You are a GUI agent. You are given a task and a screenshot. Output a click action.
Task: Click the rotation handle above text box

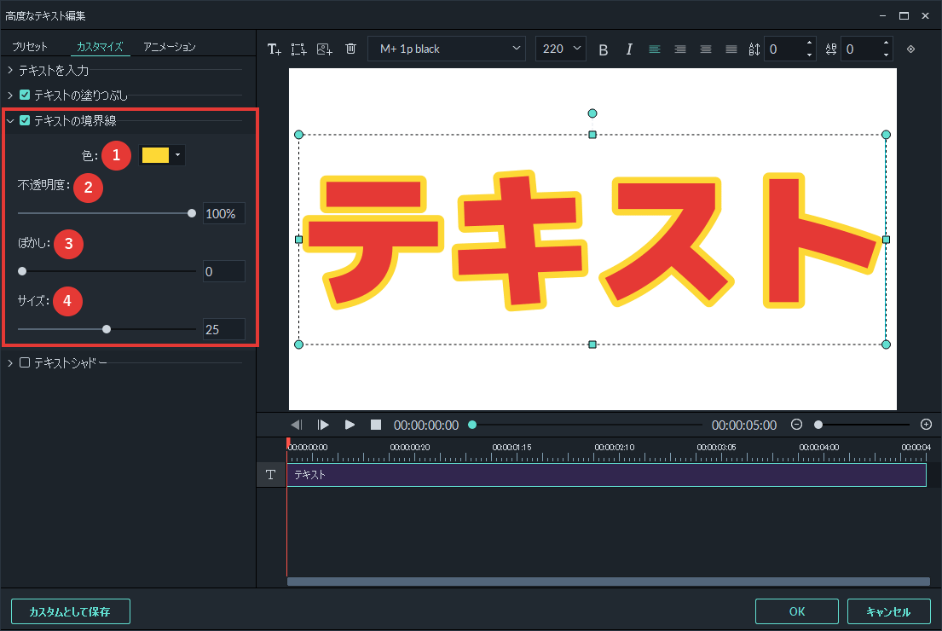(592, 113)
